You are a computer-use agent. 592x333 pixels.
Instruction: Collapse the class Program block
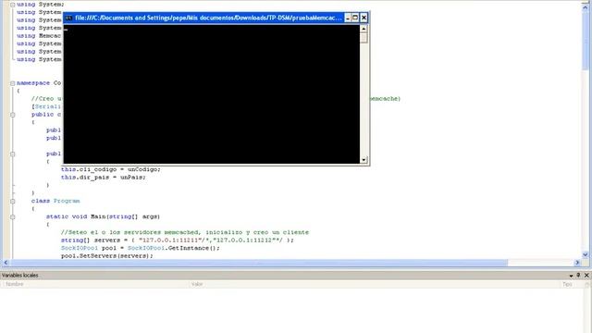pos(12,201)
